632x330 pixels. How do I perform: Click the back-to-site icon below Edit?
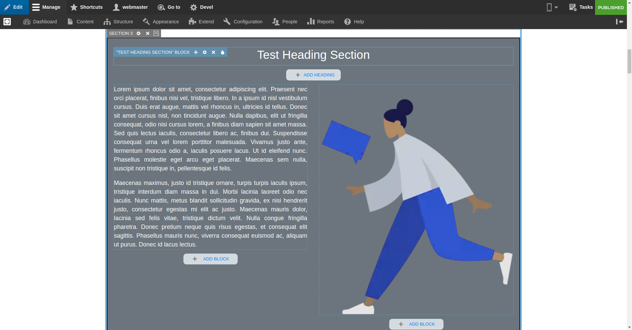[x=7, y=22]
